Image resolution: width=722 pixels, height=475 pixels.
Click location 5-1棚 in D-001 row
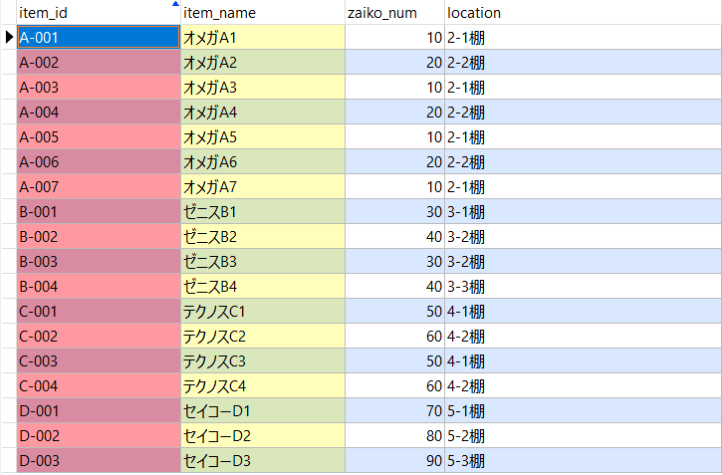pos(583,410)
